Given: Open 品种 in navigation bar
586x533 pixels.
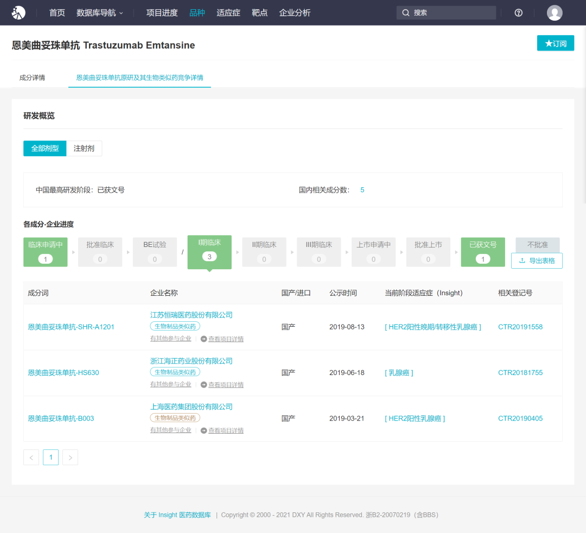Looking at the screenshot, I should (x=197, y=12).
